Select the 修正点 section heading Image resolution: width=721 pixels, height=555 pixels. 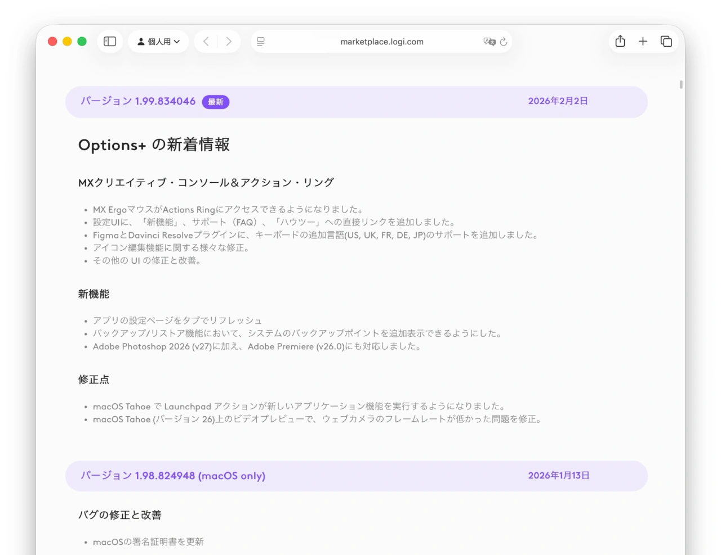tap(94, 380)
